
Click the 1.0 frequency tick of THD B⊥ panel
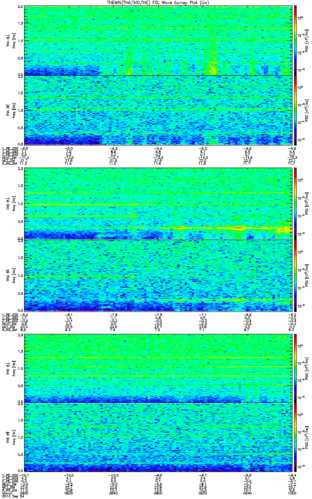[21, 205]
